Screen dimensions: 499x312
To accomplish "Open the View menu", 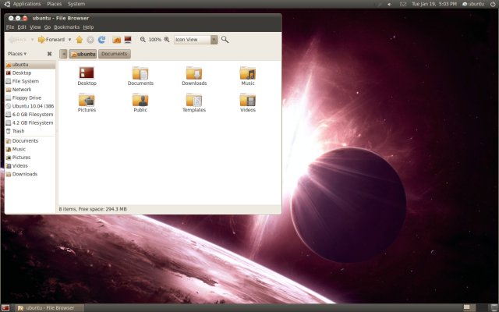I will coord(35,27).
